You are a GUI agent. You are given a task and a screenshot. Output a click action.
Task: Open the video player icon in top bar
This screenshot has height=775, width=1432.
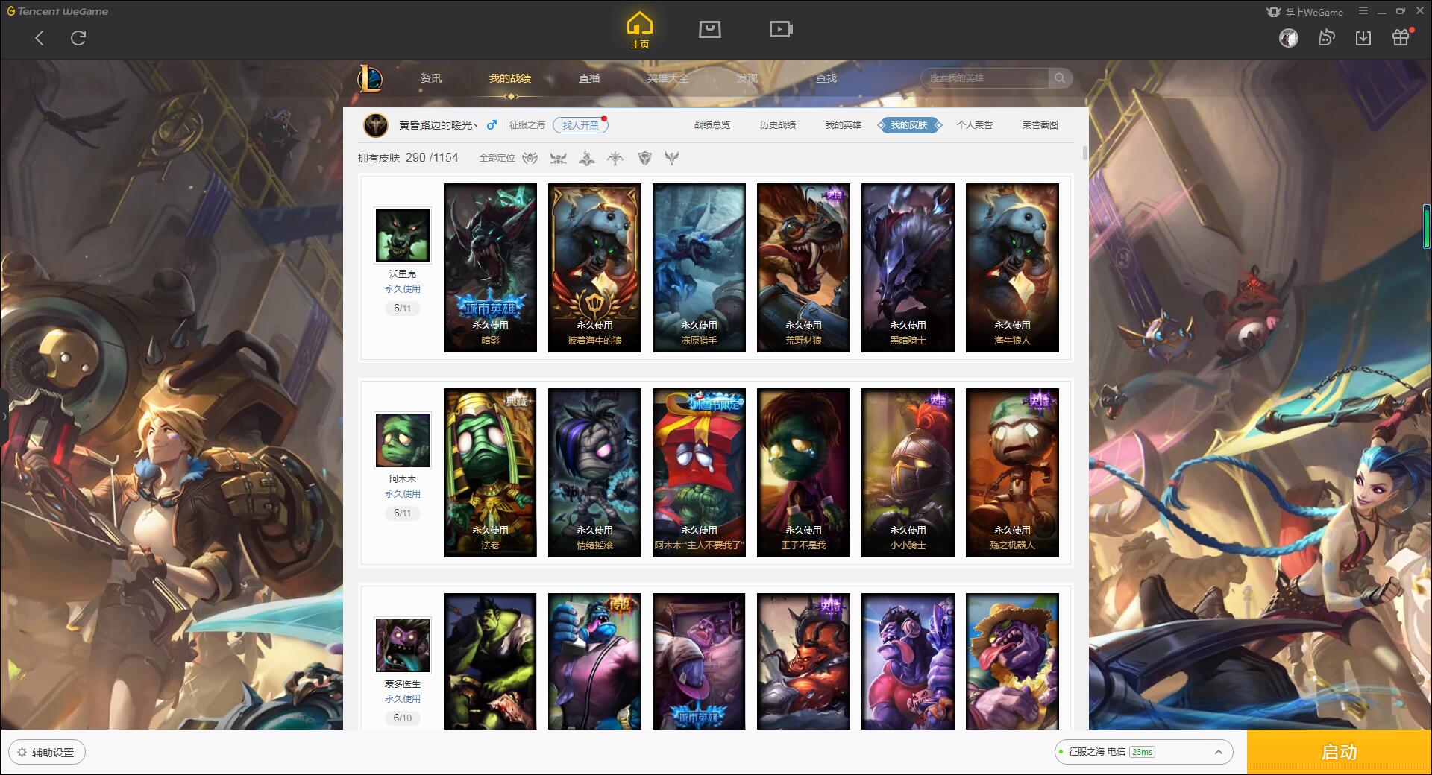[x=781, y=29]
